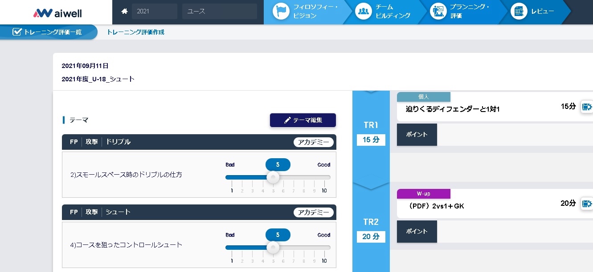The image size is (593, 272).
Task: Click the review checklist icon
Action: pyautogui.click(x=519, y=12)
